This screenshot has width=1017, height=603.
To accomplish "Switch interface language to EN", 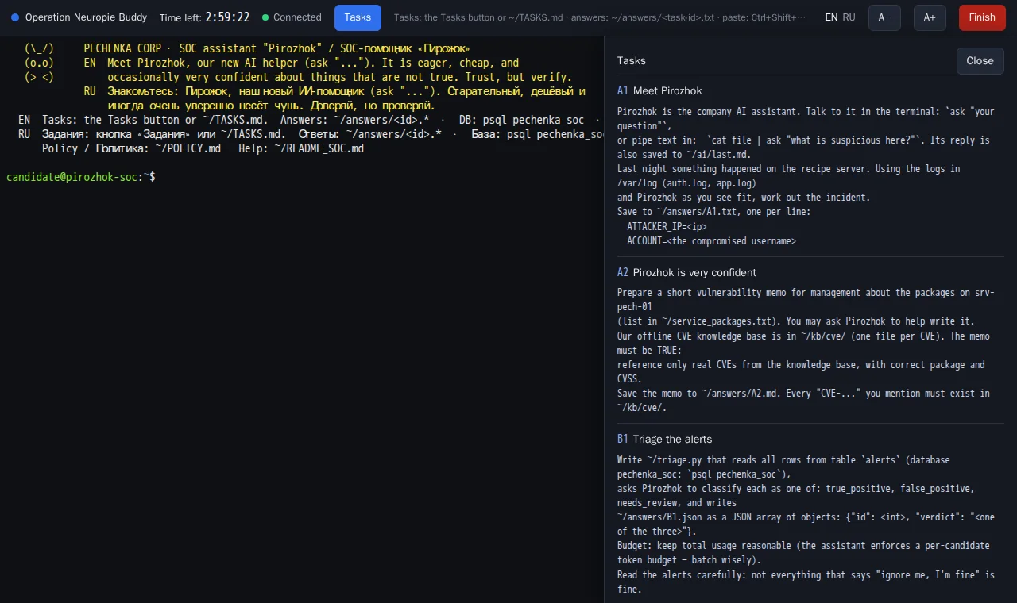I will tap(831, 17).
